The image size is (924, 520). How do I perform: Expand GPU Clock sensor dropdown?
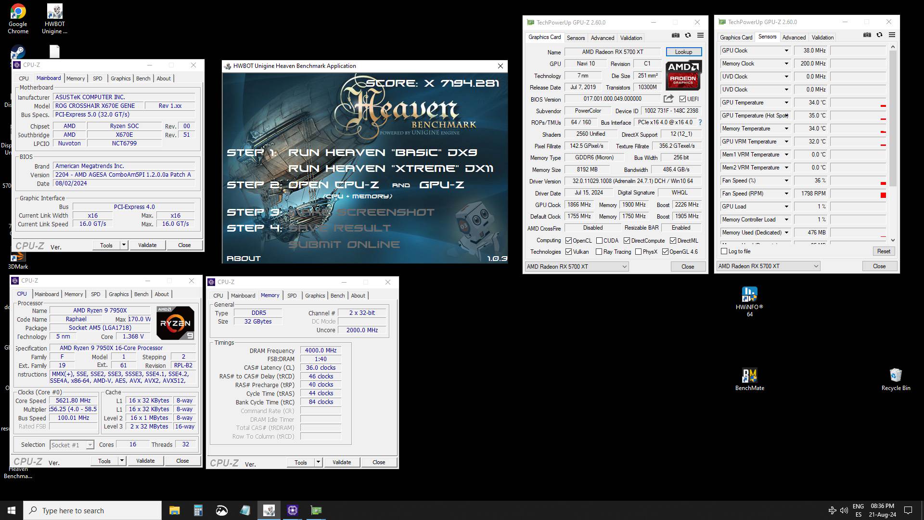pyautogui.click(x=786, y=51)
